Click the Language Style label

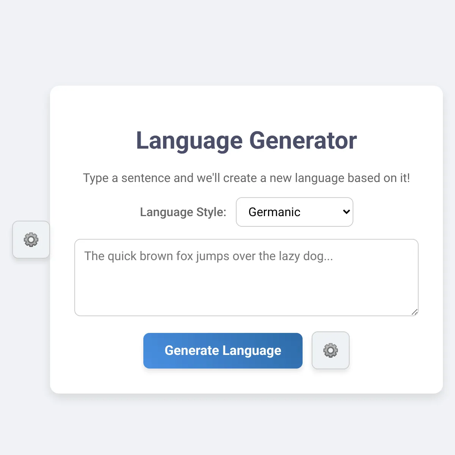tap(183, 212)
